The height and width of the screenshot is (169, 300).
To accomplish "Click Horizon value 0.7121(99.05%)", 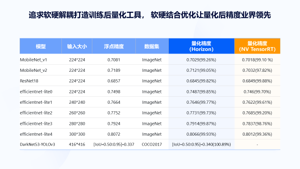I will click(x=201, y=70).
